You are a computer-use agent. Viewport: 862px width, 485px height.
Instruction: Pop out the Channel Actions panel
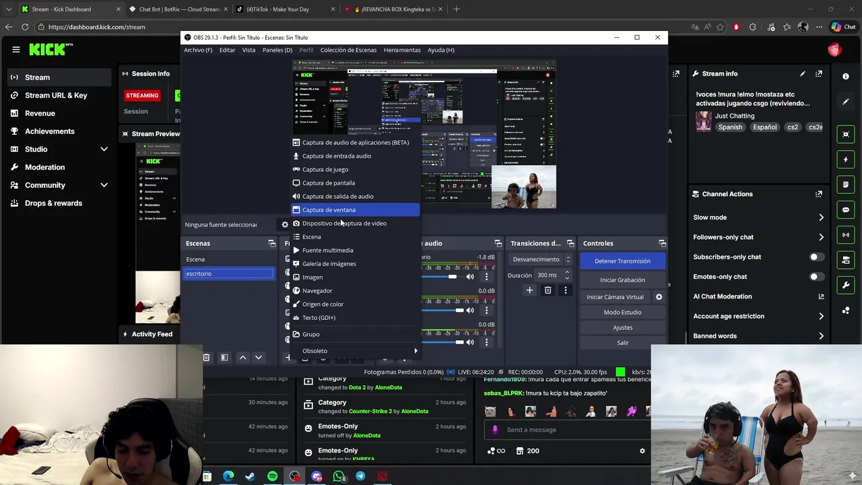pos(819,194)
